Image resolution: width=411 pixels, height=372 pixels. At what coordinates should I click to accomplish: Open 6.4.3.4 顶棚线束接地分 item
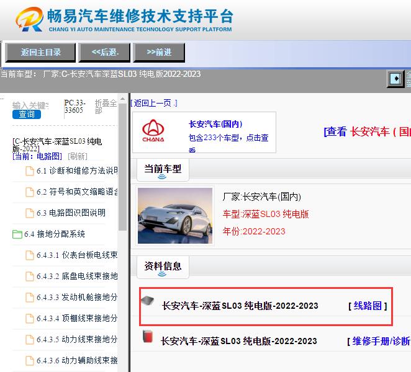pos(77,318)
